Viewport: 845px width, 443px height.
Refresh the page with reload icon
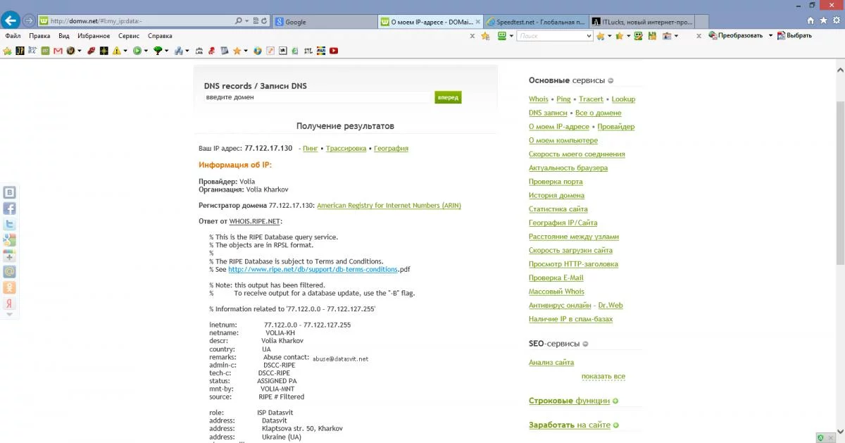264,21
